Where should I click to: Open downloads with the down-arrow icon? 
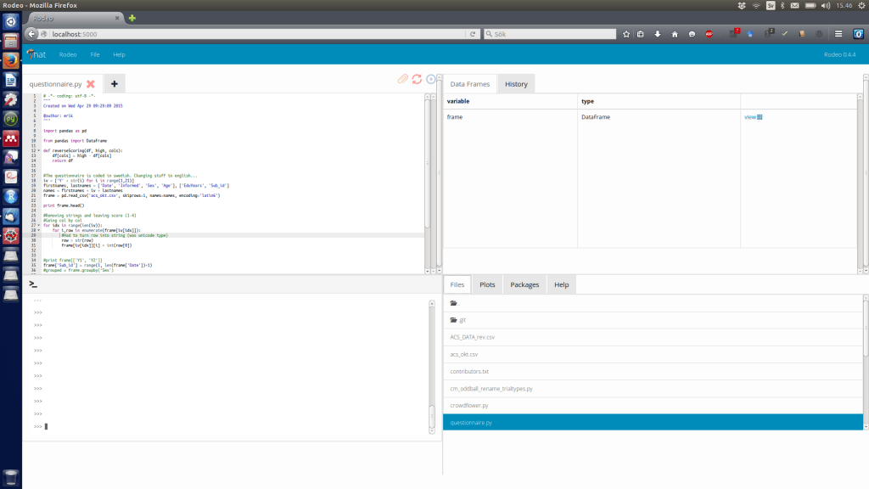658,34
